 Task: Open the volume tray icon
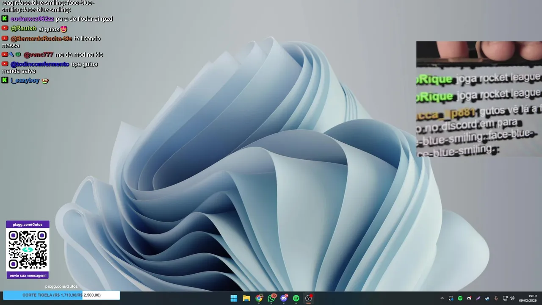point(512,298)
